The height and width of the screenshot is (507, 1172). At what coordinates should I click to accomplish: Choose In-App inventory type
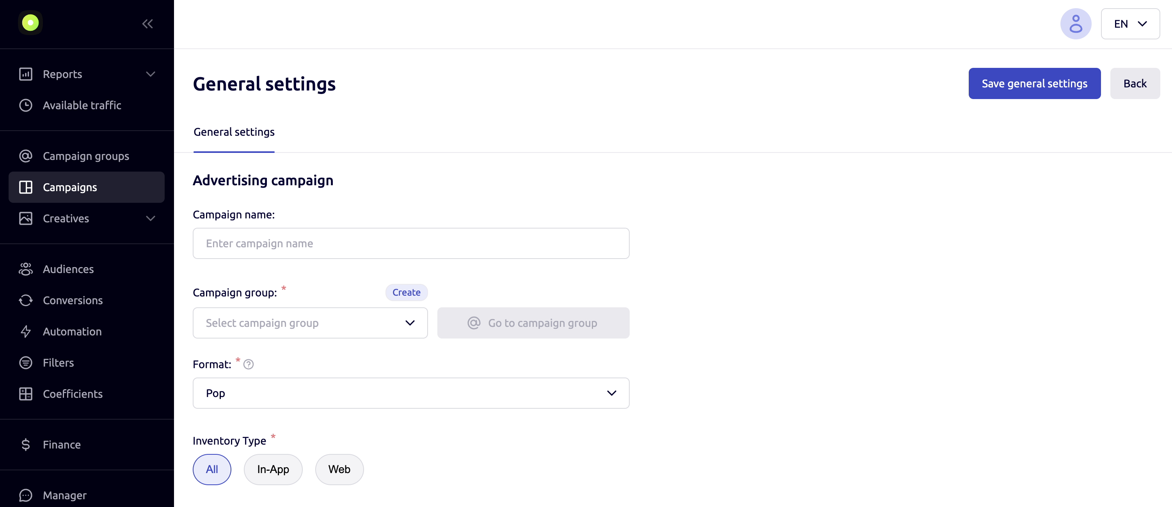[273, 469]
